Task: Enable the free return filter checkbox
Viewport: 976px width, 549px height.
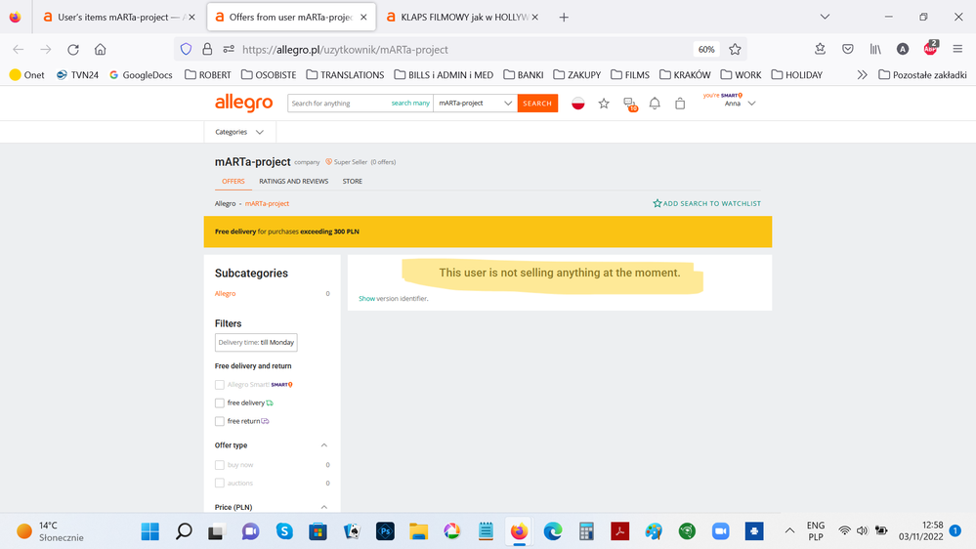Action: click(219, 421)
